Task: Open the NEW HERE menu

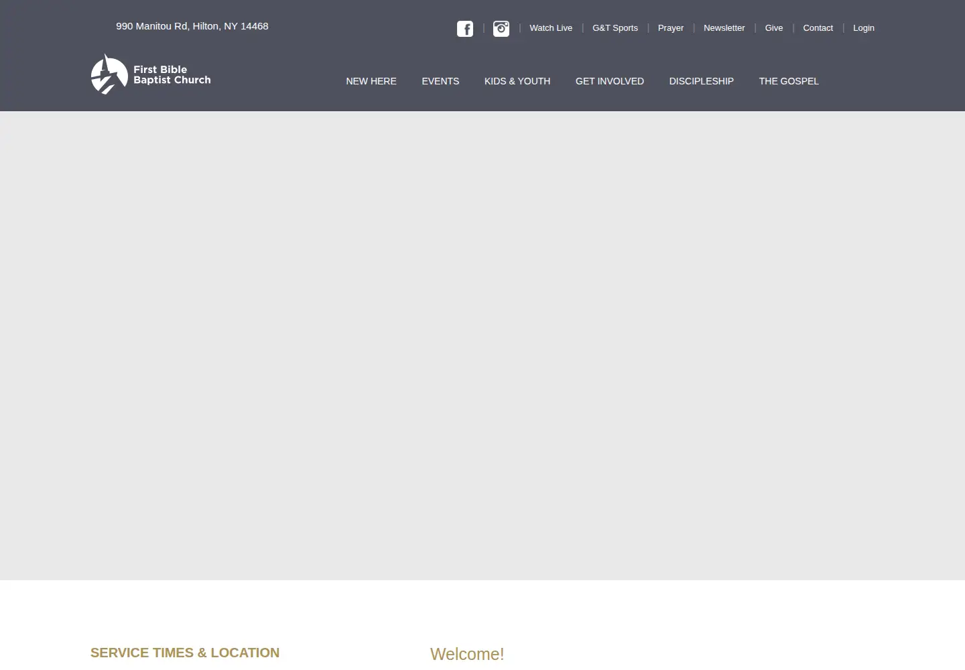Action: click(371, 81)
